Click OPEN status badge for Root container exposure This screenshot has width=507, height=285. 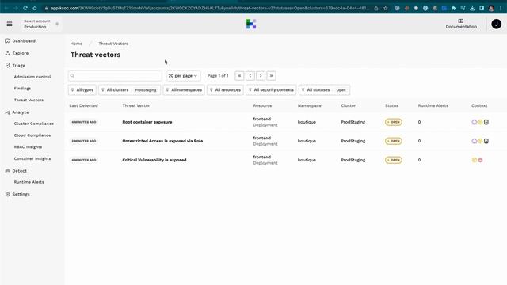point(393,122)
